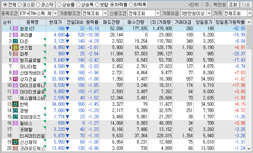Open the 거래량조건 dropdown arrow

106,13
